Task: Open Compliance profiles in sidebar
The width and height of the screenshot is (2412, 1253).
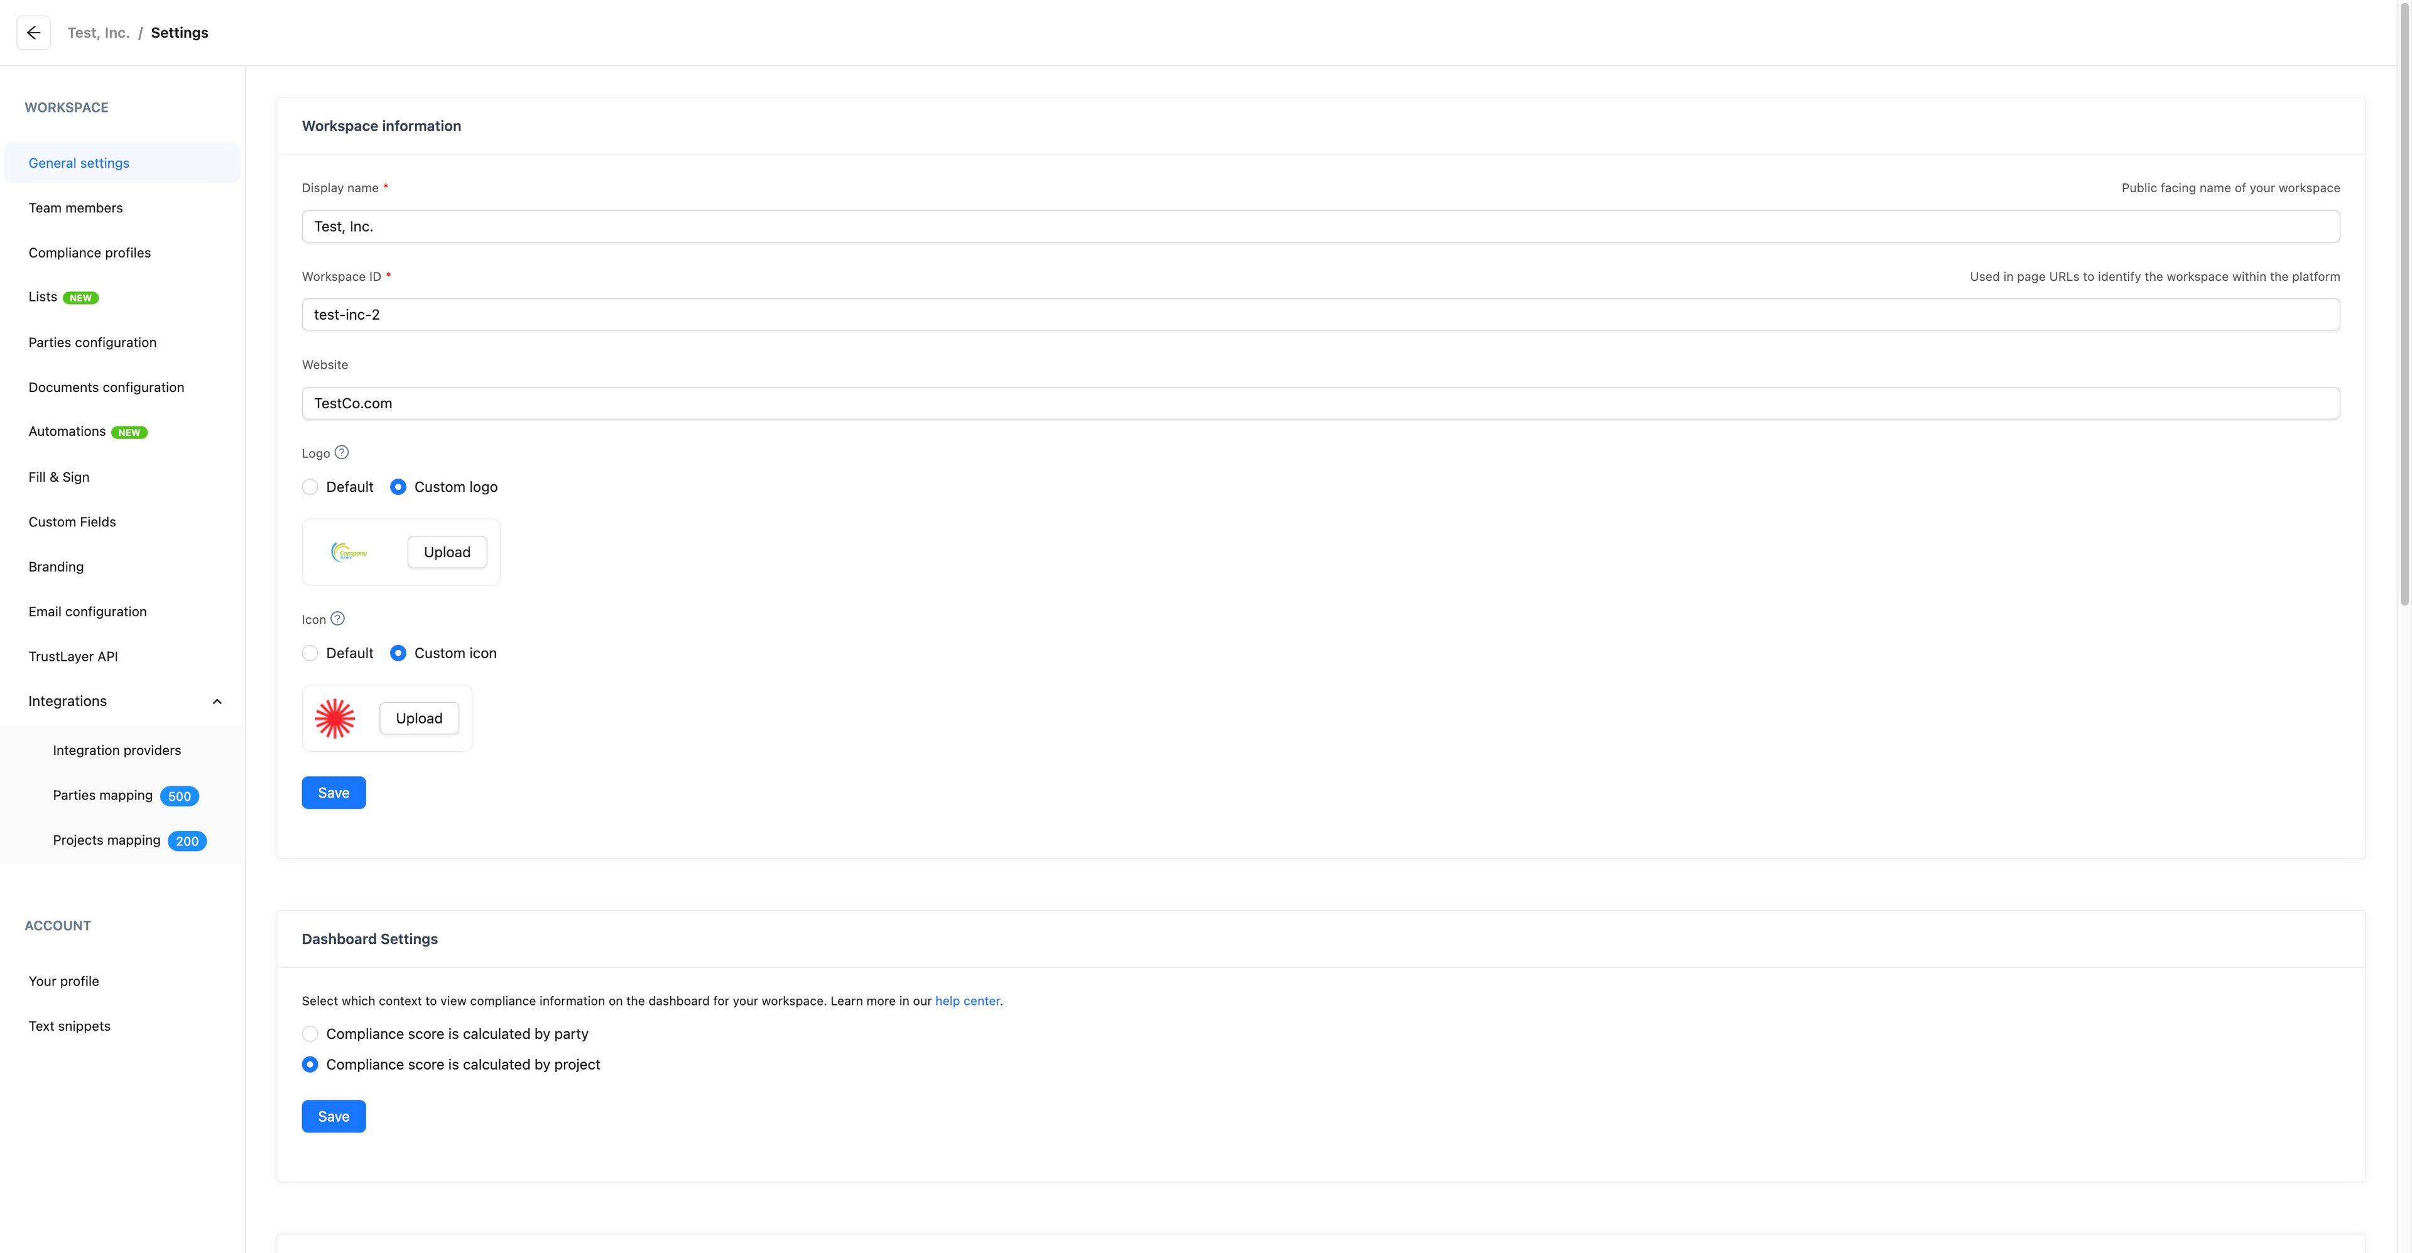Action: click(x=90, y=253)
